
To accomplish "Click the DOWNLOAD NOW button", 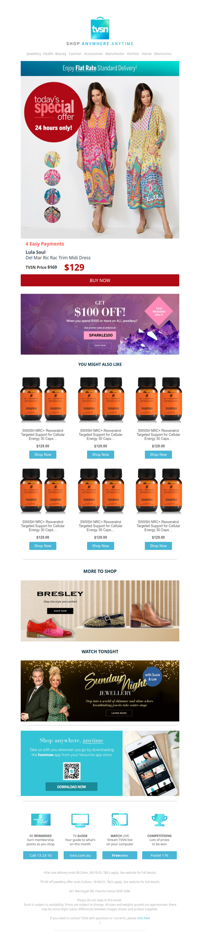I will pyautogui.click(x=71, y=787).
